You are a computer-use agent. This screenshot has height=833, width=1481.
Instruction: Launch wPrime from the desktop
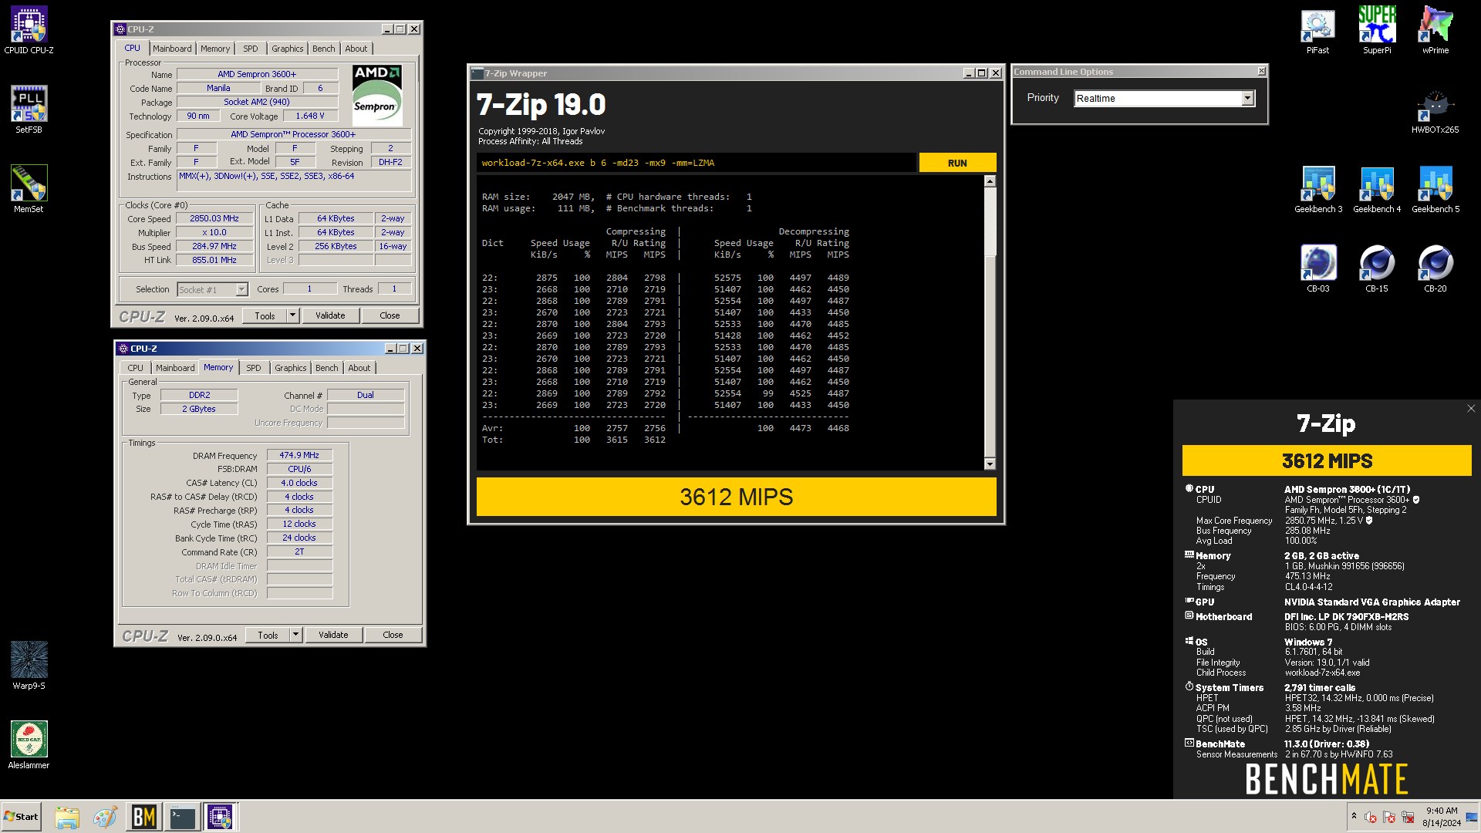[x=1435, y=31]
